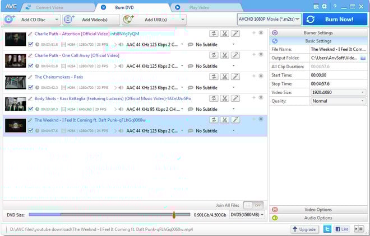
Task: Click the scissors clip icon for The Weeknd video
Action: pos(225,120)
